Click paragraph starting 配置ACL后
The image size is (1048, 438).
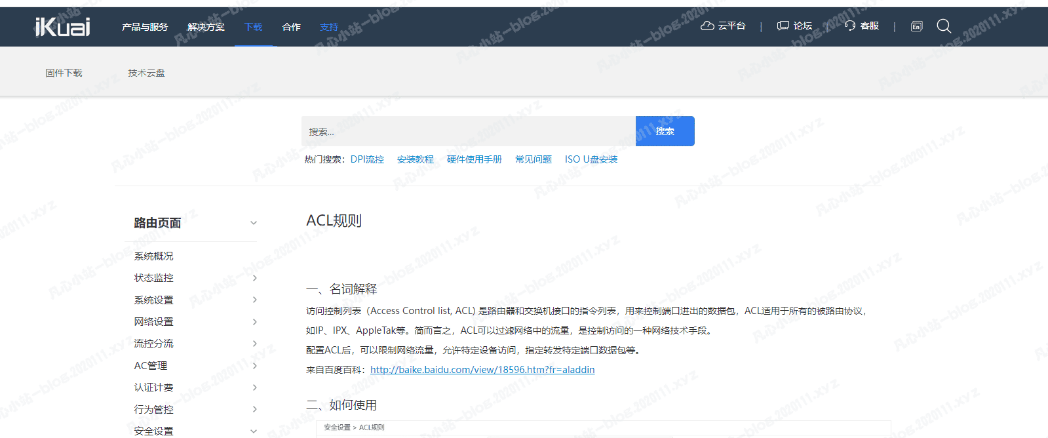coord(475,350)
